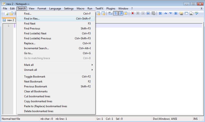Click Dos\Windows in status bar
The height and width of the screenshot is (122, 205).
(x=161, y=119)
